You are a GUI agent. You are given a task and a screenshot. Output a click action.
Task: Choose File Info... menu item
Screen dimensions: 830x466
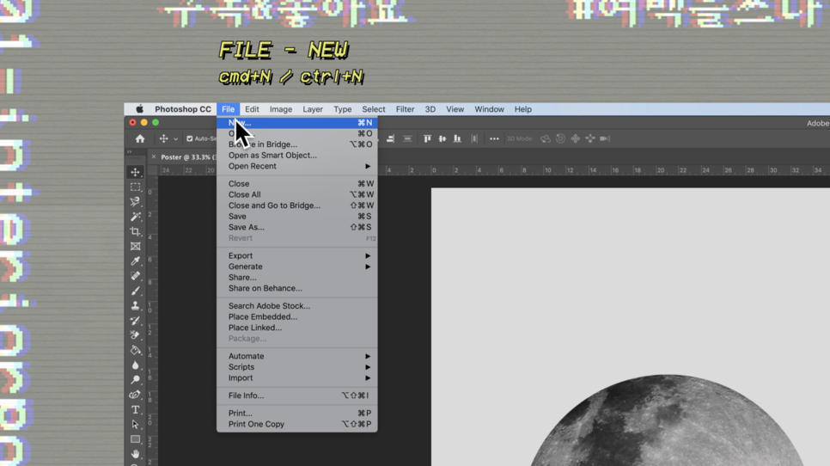pyautogui.click(x=297, y=395)
